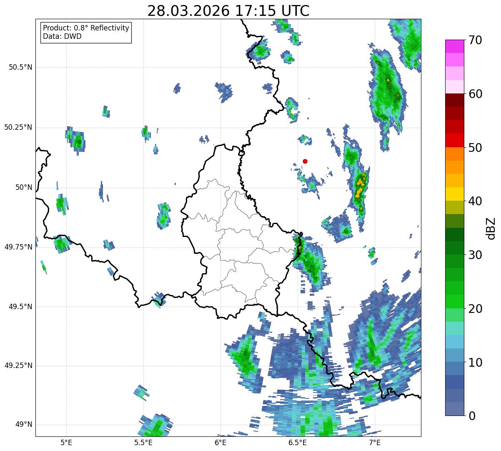Click the "Product: 0.8° Reflectivity" text
The height and width of the screenshot is (451, 501).
(86, 28)
